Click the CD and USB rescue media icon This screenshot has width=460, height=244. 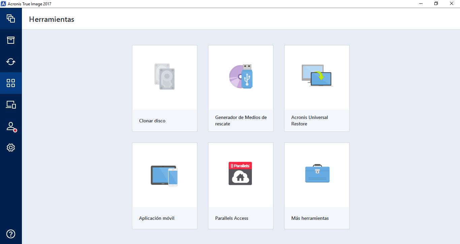[x=241, y=76]
